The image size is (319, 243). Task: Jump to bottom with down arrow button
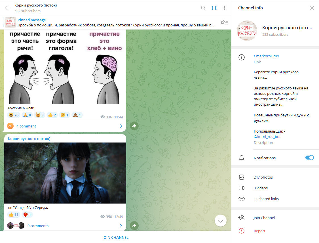pos(221,221)
